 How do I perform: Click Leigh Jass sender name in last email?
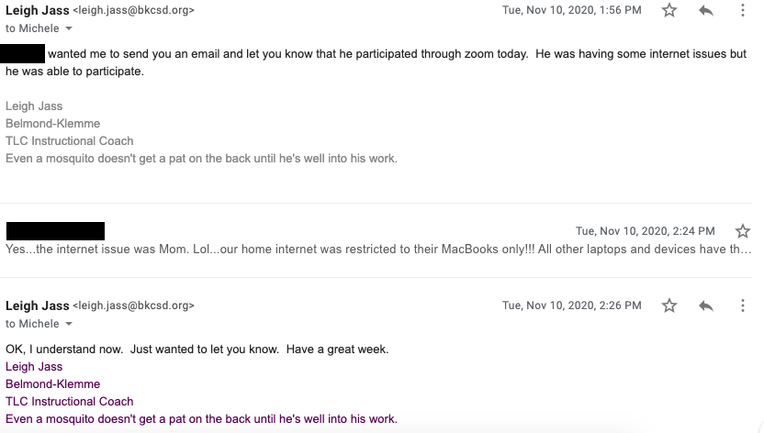pyautogui.click(x=37, y=305)
